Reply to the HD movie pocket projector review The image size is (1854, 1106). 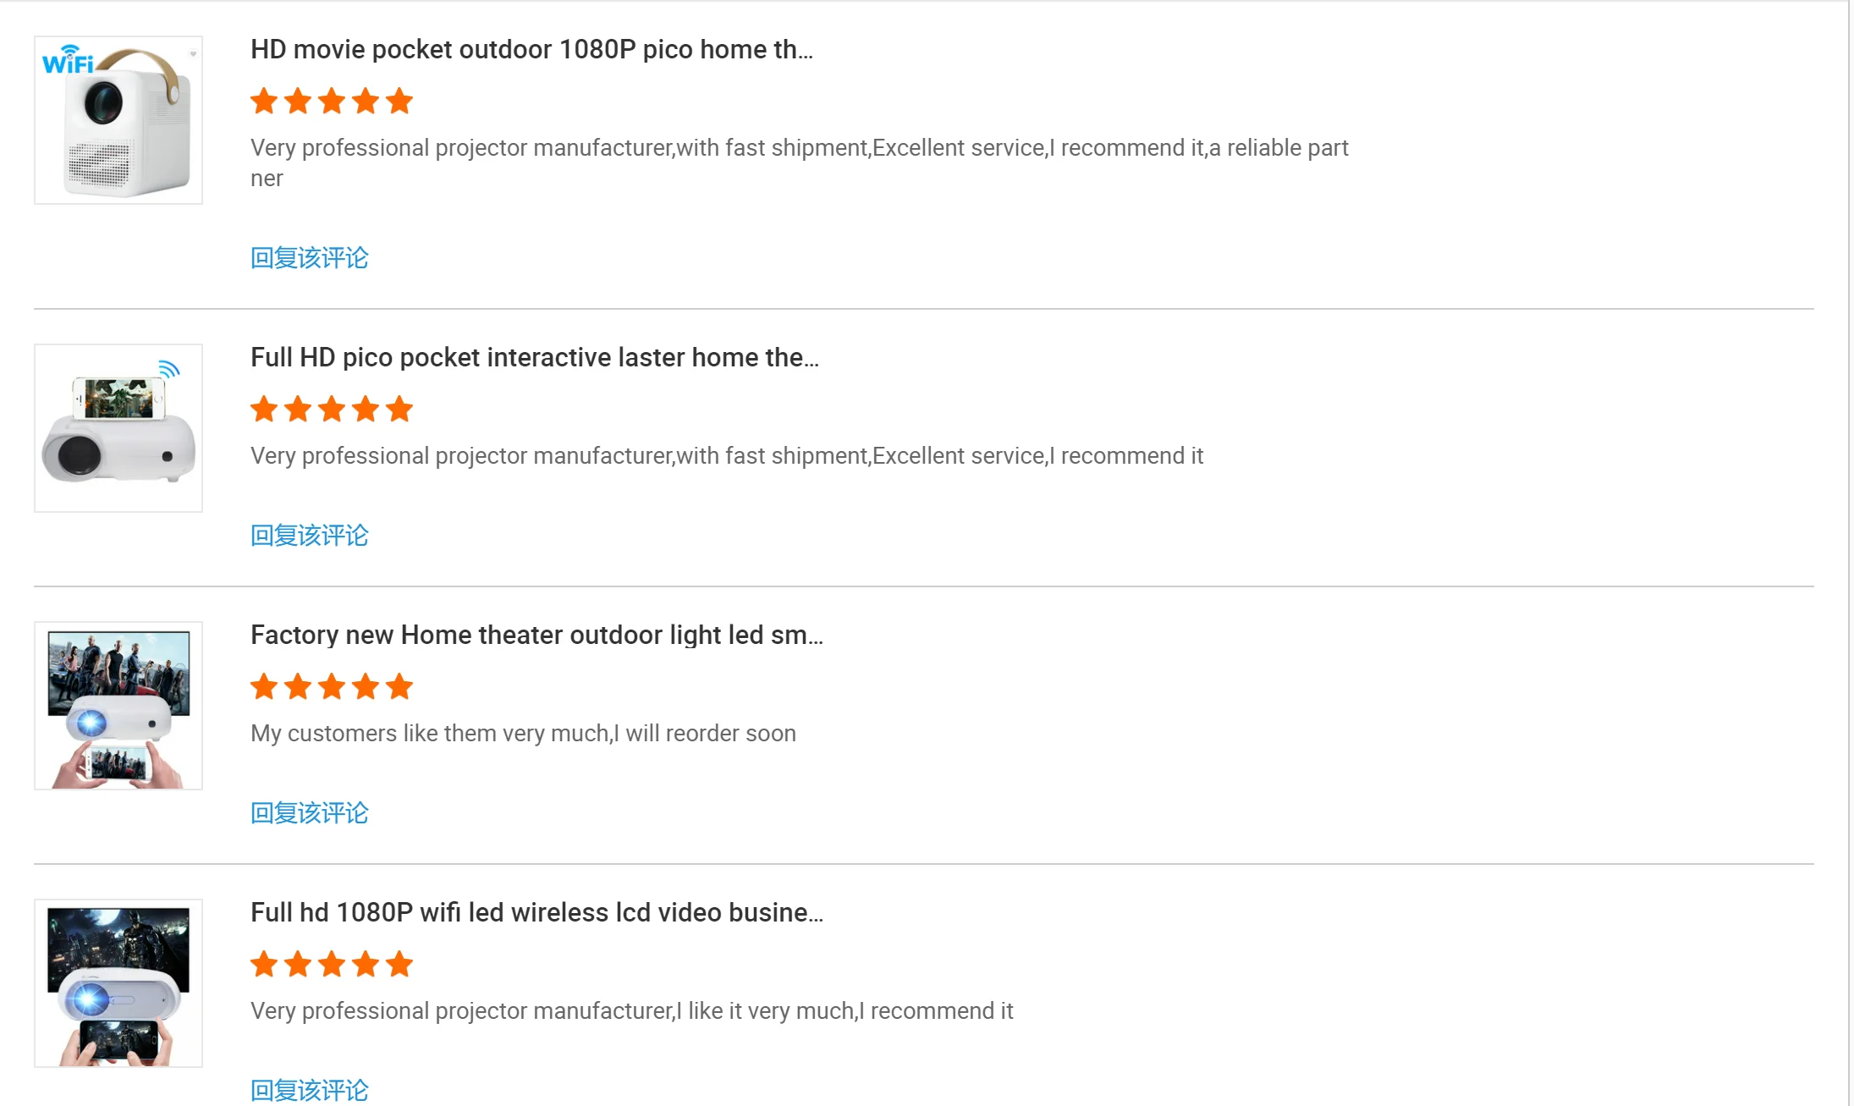310,258
